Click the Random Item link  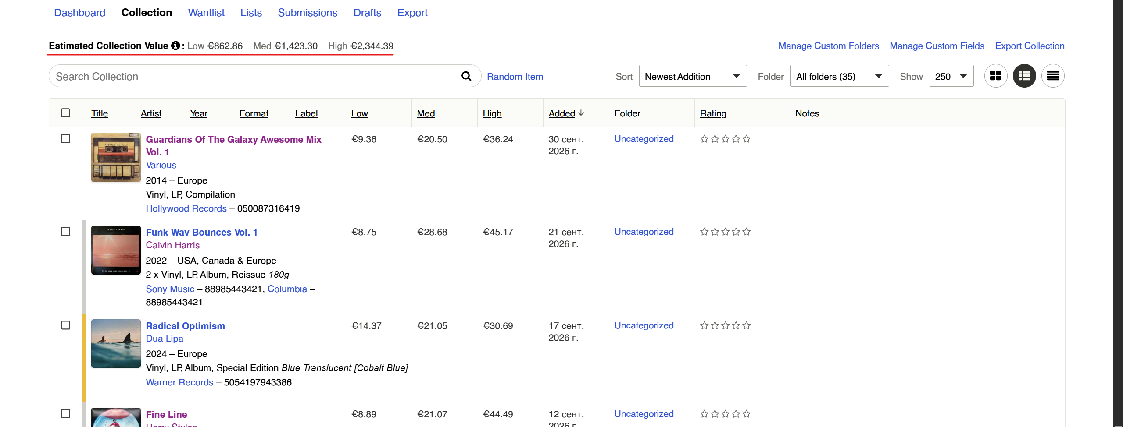click(515, 77)
